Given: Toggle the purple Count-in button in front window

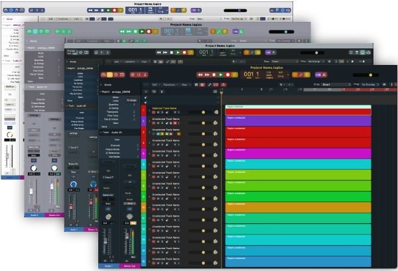Looking at the screenshot, I should click(318, 75).
